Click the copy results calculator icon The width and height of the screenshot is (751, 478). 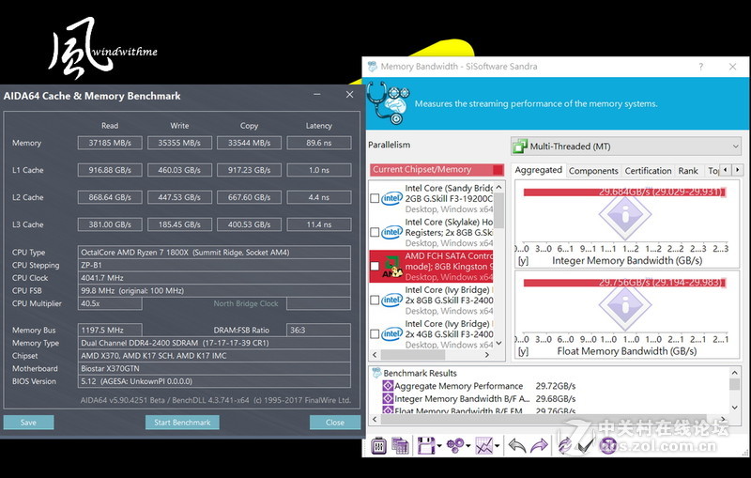[400, 446]
